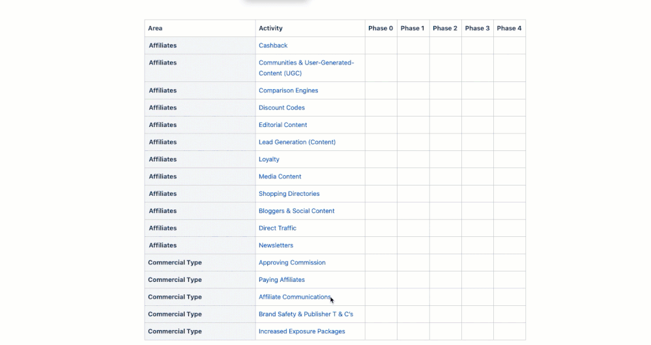Viewport: 651px width, 345px height.
Task: Select the Area column header
Action: [199, 28]
